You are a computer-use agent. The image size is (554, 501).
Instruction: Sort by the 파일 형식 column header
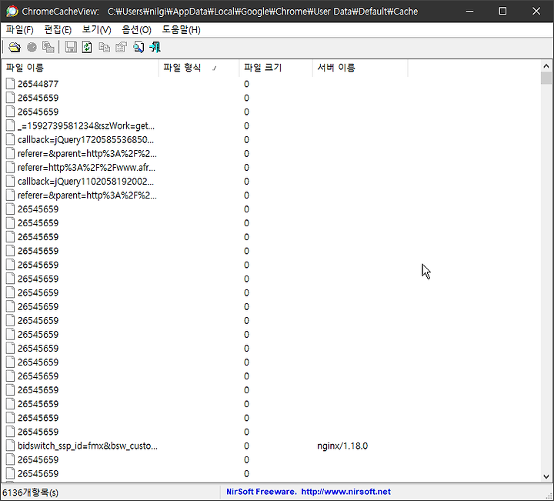(199, 68)
